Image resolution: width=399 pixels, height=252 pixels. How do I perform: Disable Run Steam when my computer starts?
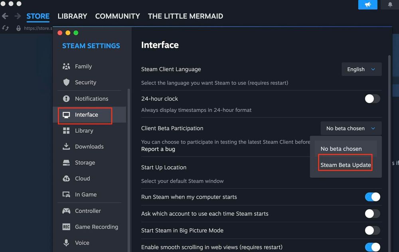[372, 197]
